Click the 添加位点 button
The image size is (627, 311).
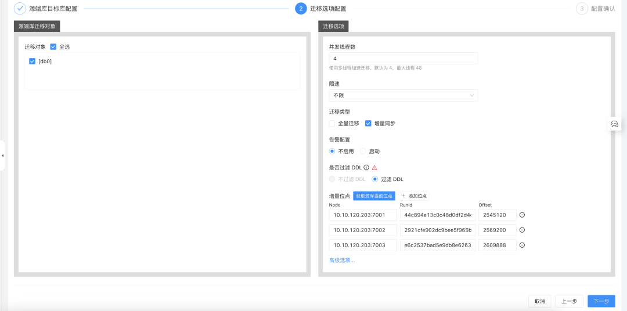pos(414,196)
